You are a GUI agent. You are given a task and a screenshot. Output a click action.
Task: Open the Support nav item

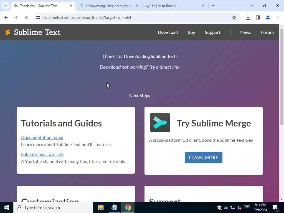click(213, 32)
